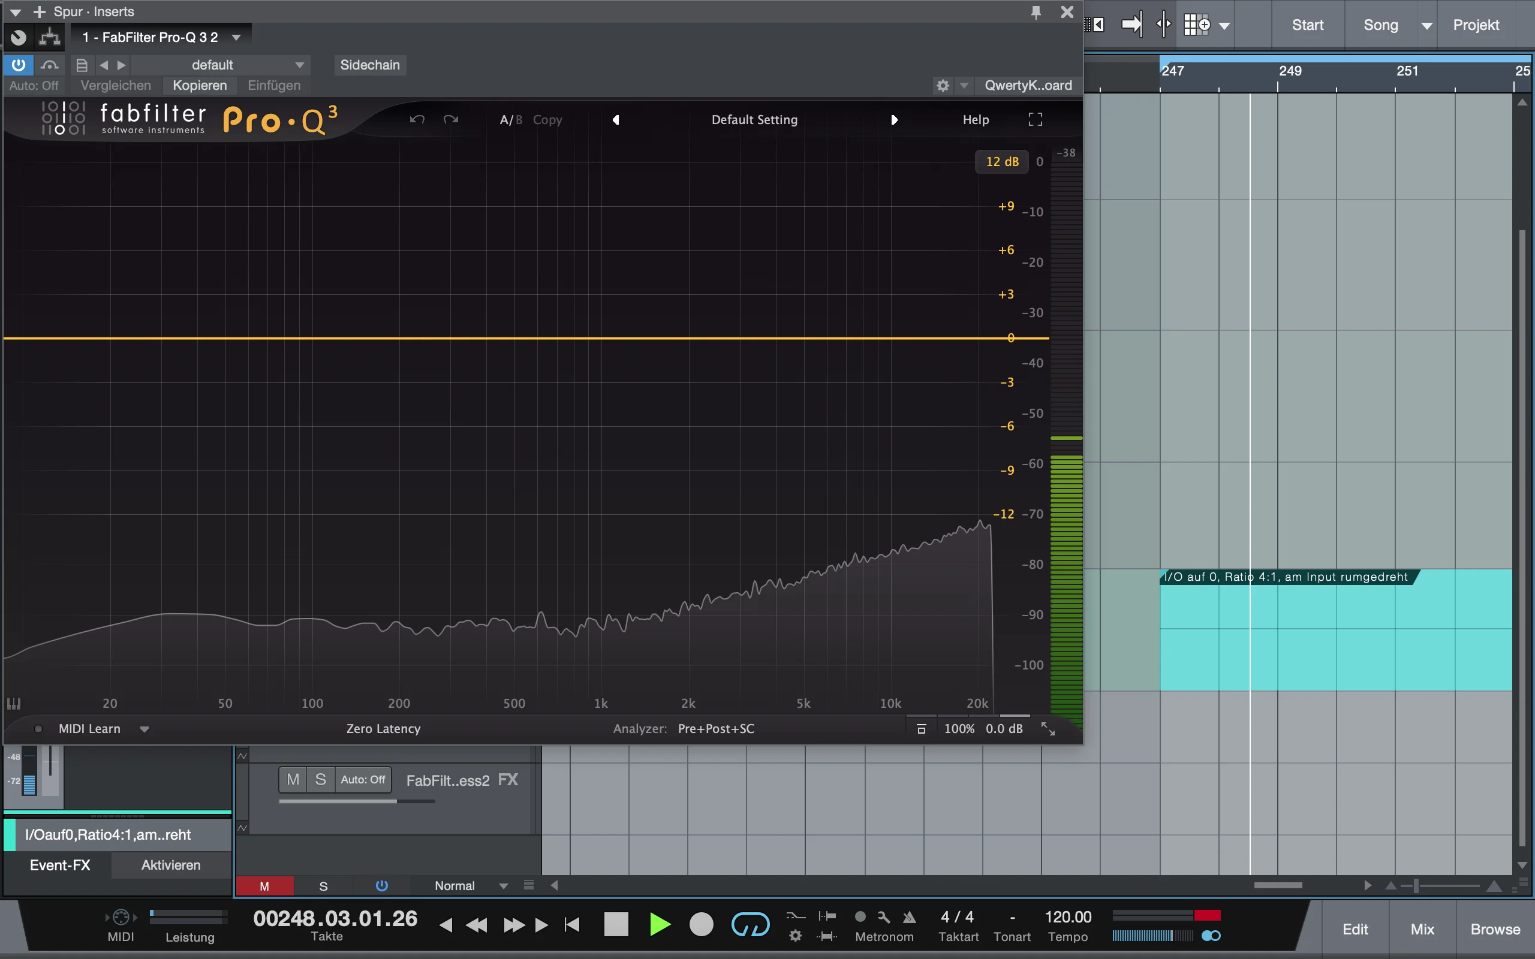Screen dimensions: 1535x959
Task: Stop playback in the transport bar
Action: (x=616, y=924)
